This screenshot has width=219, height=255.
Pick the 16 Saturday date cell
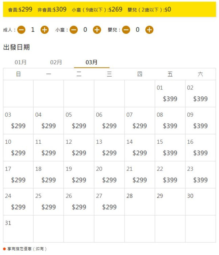pos(200,148)
